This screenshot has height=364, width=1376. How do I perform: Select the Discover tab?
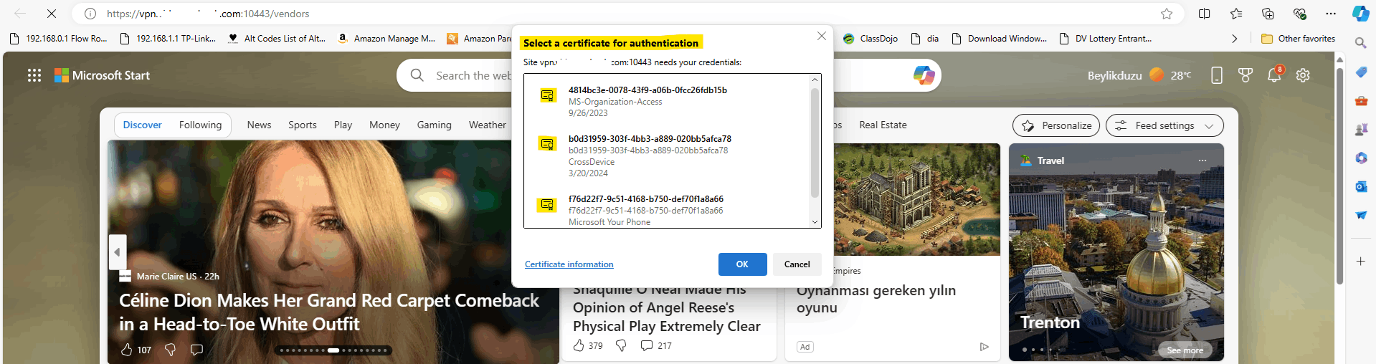pyautogui.click(x=142, y=125)
